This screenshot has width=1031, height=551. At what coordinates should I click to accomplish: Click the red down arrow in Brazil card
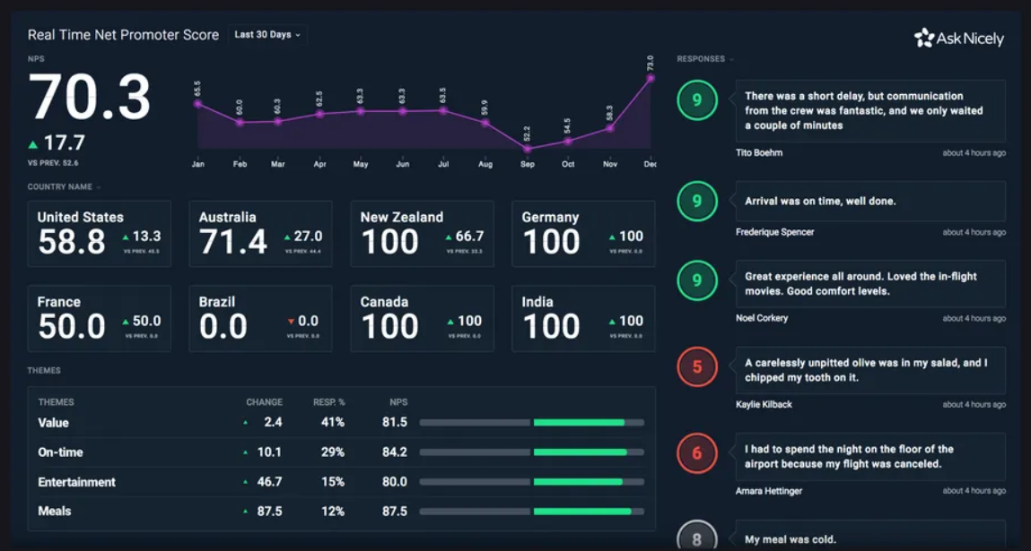point(291,322)
